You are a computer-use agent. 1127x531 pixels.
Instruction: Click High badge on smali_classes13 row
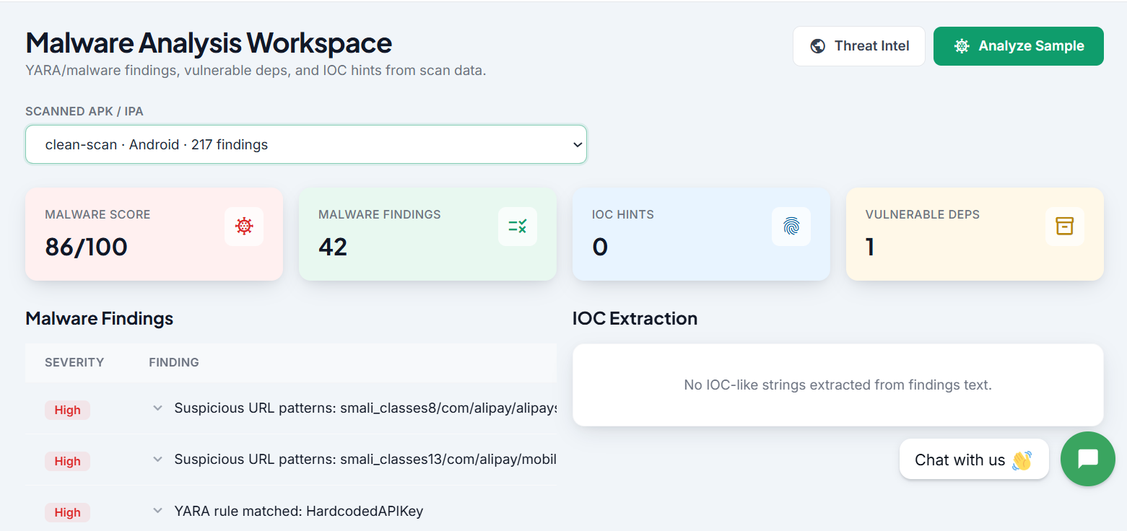coord(67,461)
